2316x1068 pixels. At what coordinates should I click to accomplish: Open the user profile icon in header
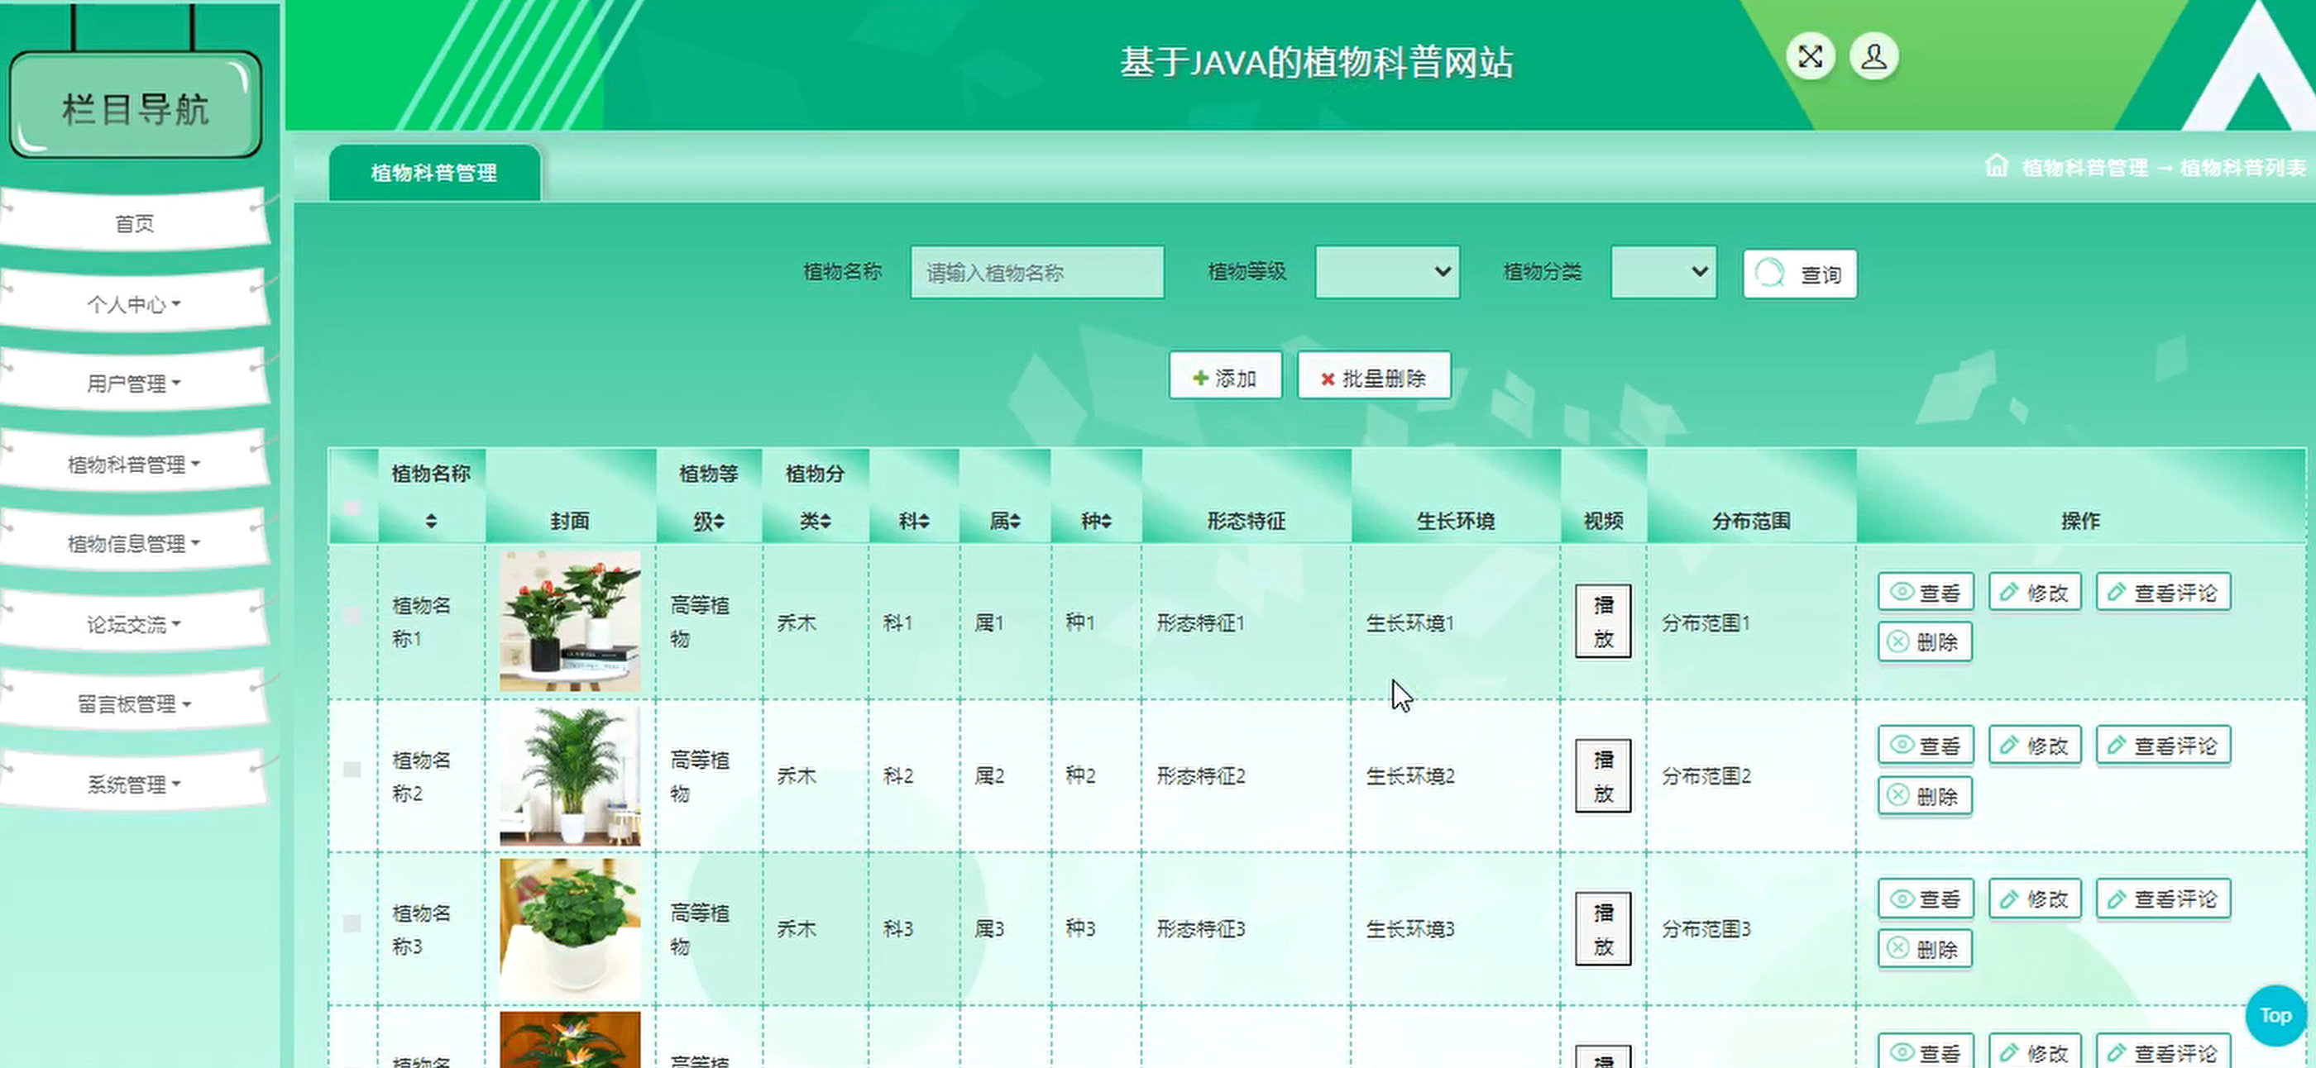1873,56
